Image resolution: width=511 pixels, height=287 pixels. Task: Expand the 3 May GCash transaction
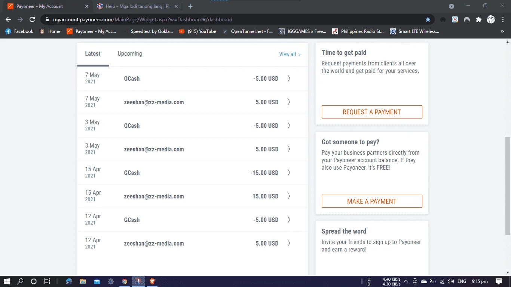288,126
